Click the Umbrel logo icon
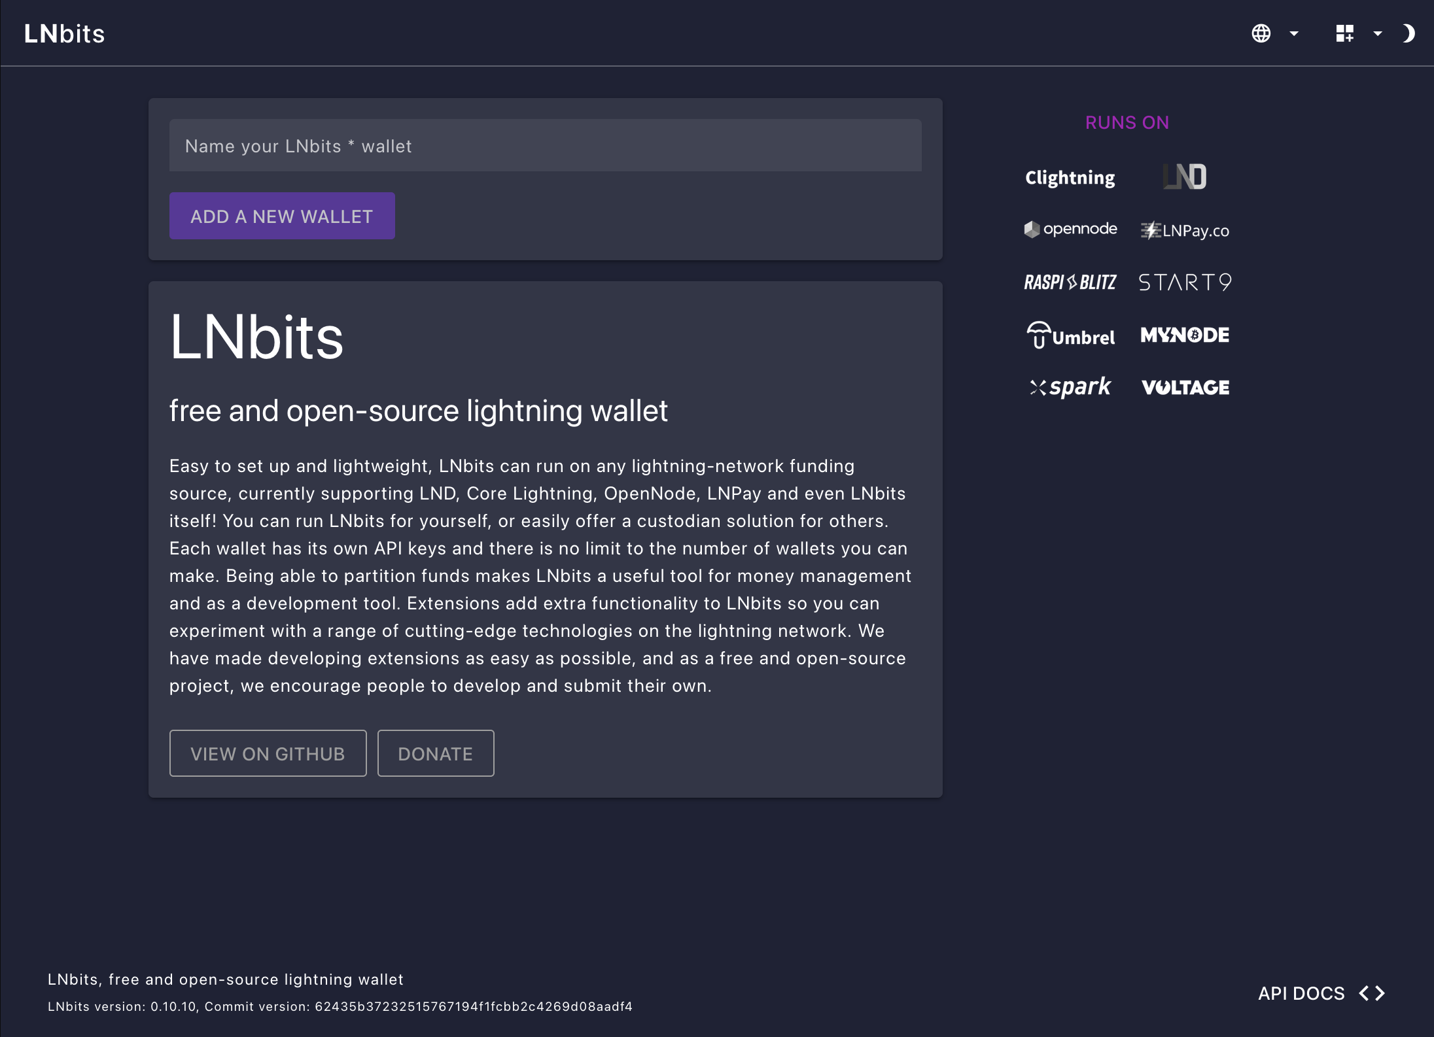The width and height of the screenshot is (1434, 1037). pos(1070,335)
